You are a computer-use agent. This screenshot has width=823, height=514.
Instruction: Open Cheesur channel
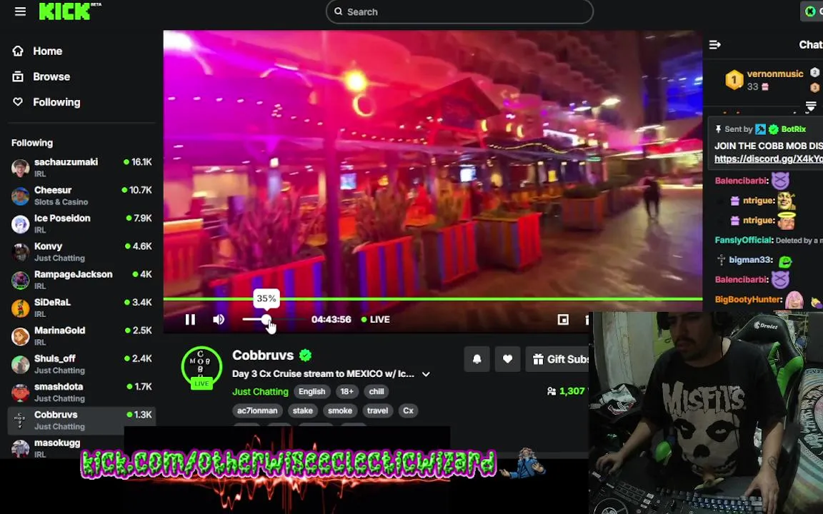click(x=81, y=196)
